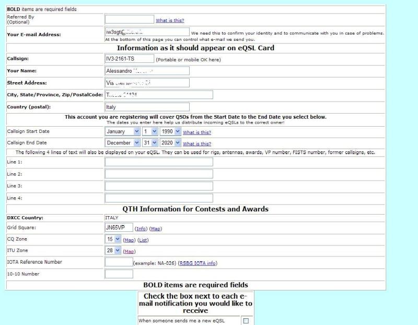Click the Referred By input field
This screenshot has width=418, height=325.
(x=129, y=19)
